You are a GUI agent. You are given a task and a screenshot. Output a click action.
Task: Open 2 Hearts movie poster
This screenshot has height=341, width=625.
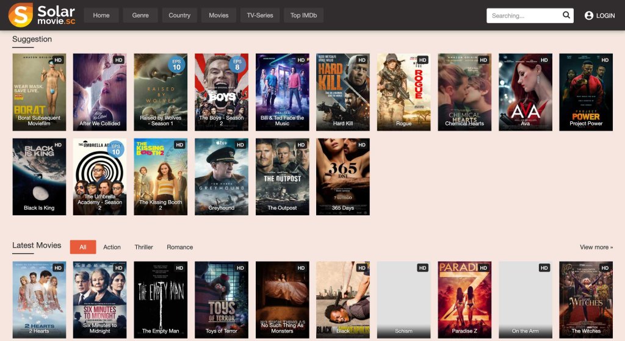39,300
